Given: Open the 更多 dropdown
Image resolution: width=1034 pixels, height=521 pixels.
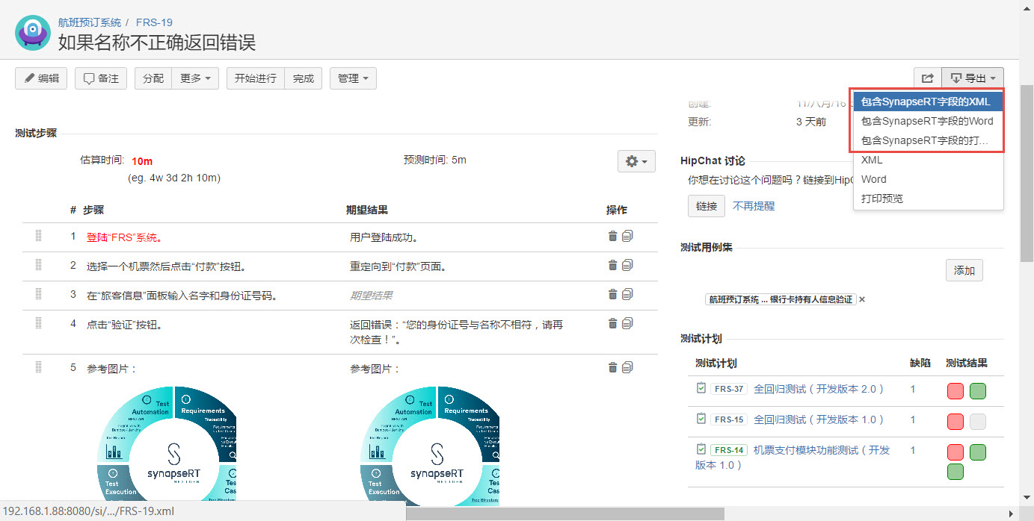Looking at the screenshot, I should tap(195, 78).
